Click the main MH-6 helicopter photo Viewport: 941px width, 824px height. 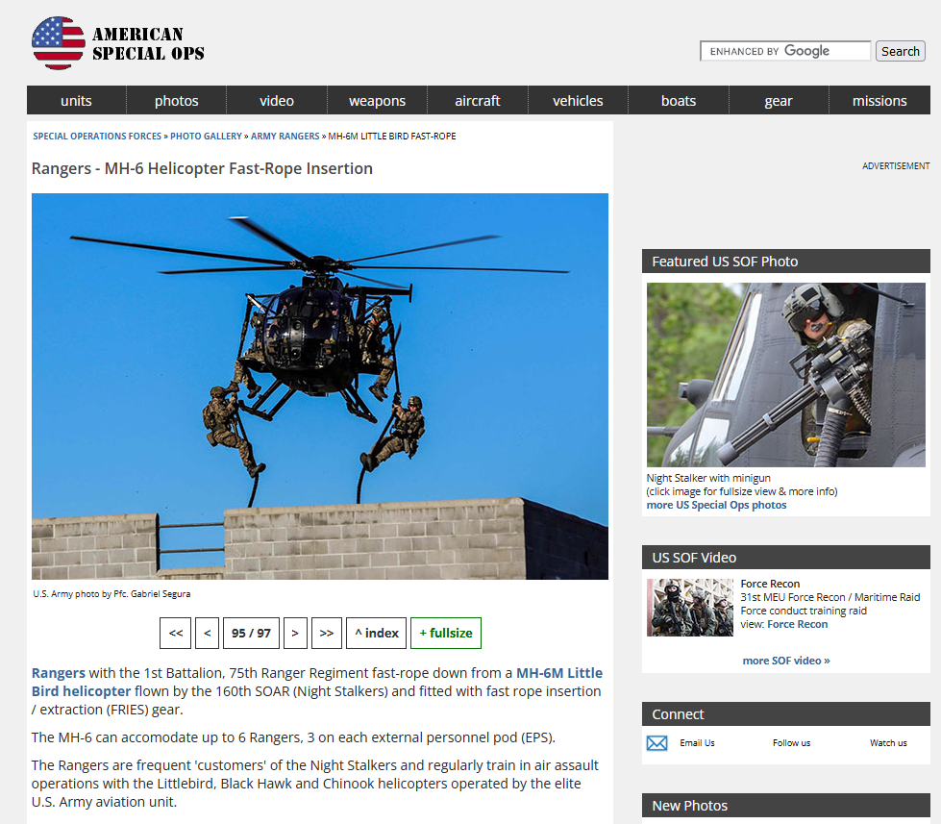pos(320,386)
